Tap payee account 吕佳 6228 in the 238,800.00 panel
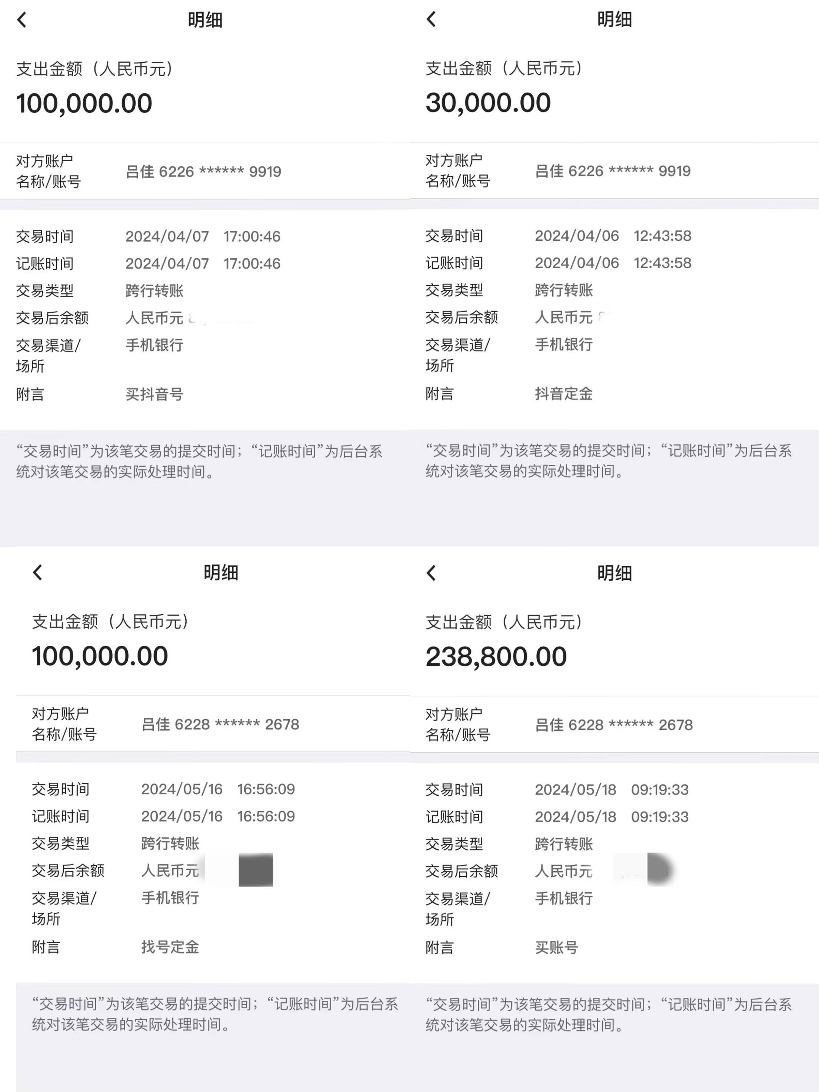The width and height of the screenshot is (819, 1092). [614, 725]
